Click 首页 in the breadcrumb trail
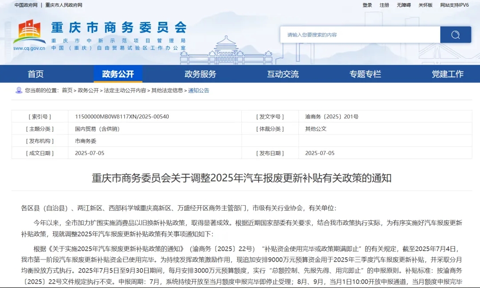Viewport: 480px width, 288px height. pos(67,90)
